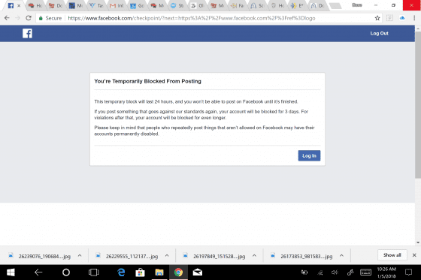Click the taskbar back arrow
The width and height of the screenshot is (421, 280).
click(x=38, y=272)
